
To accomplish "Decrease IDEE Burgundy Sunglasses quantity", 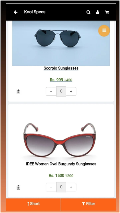I will 51,187.
